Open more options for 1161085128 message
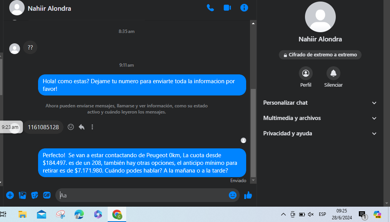390x222 pixels. coord(92,127)
